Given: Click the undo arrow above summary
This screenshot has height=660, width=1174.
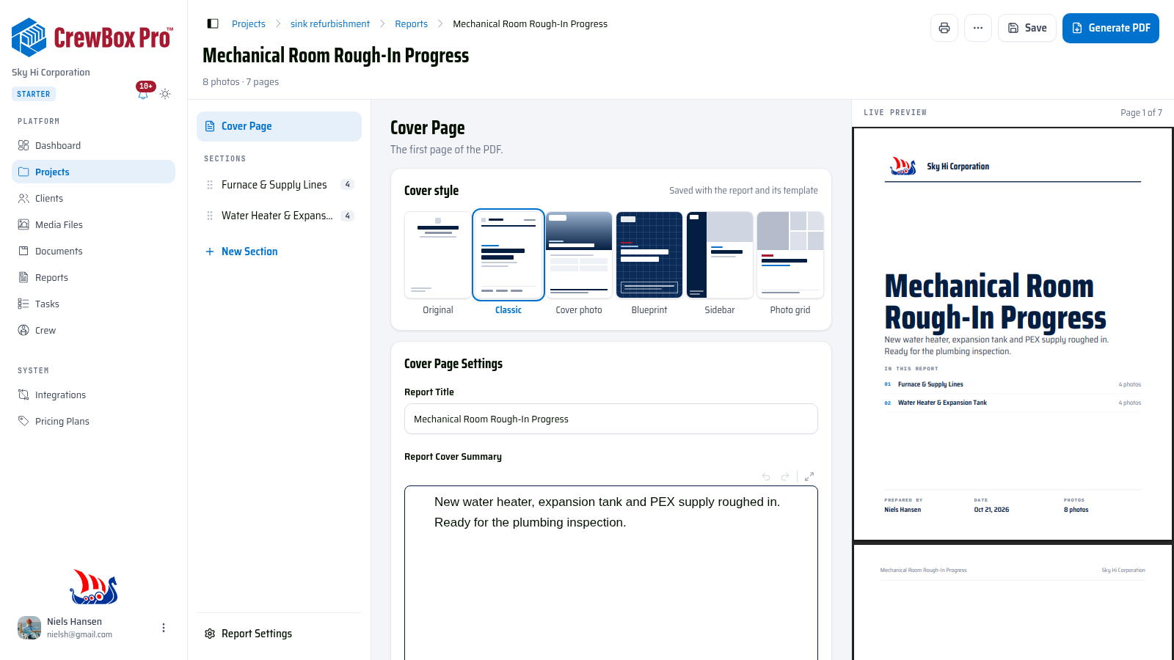Looking at the screenshot, I should tap(766, 477).
